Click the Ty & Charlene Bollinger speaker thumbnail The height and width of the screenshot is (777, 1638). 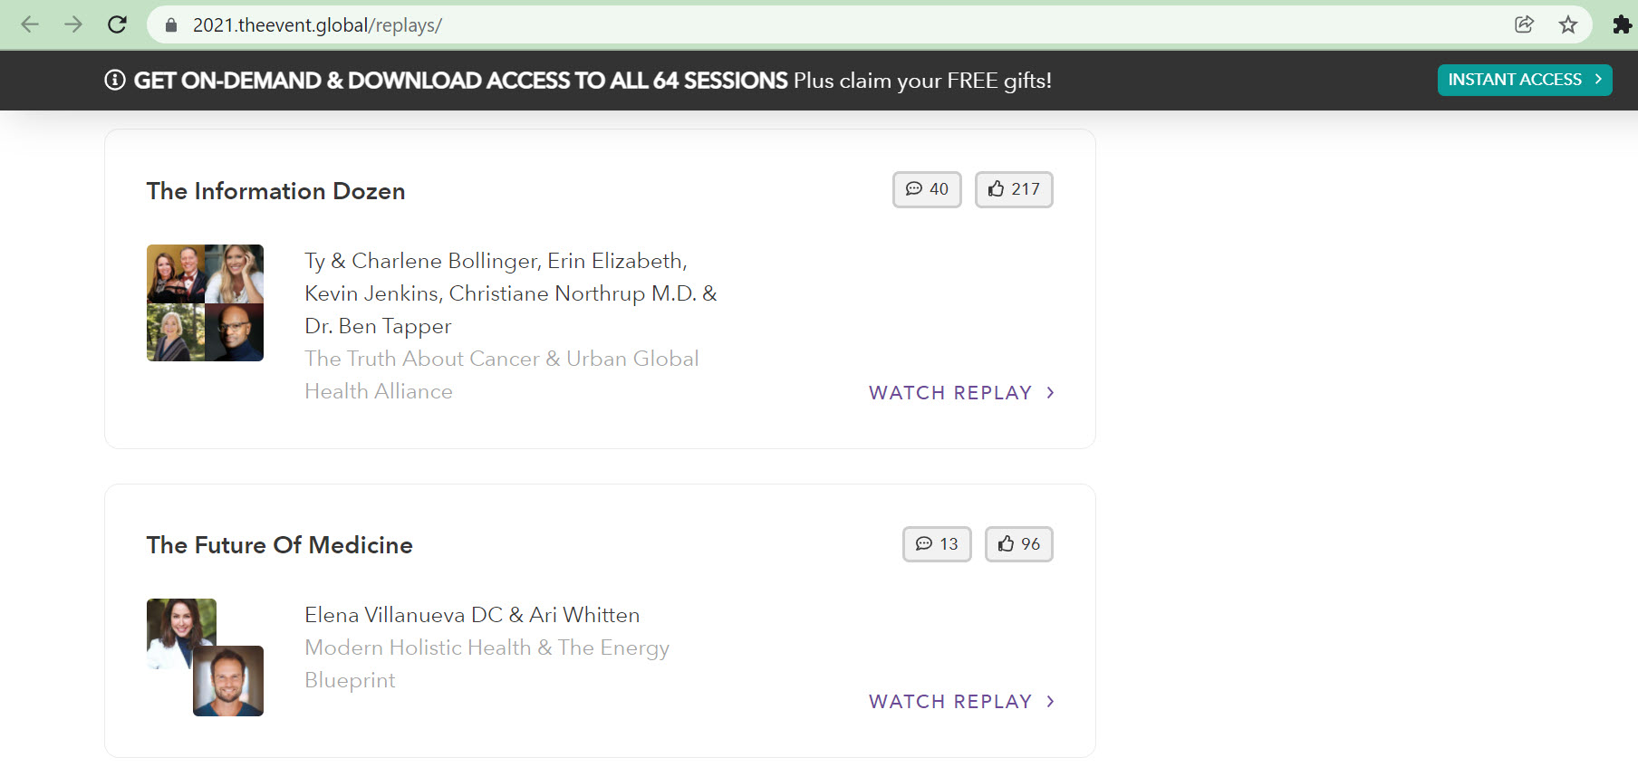[174, 272]
